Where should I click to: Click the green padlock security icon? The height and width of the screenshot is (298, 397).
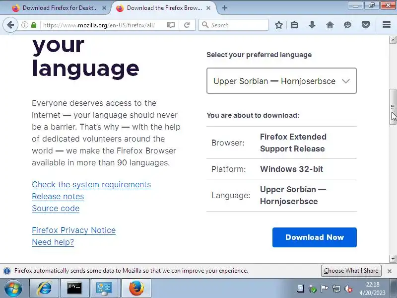[34, 25]
